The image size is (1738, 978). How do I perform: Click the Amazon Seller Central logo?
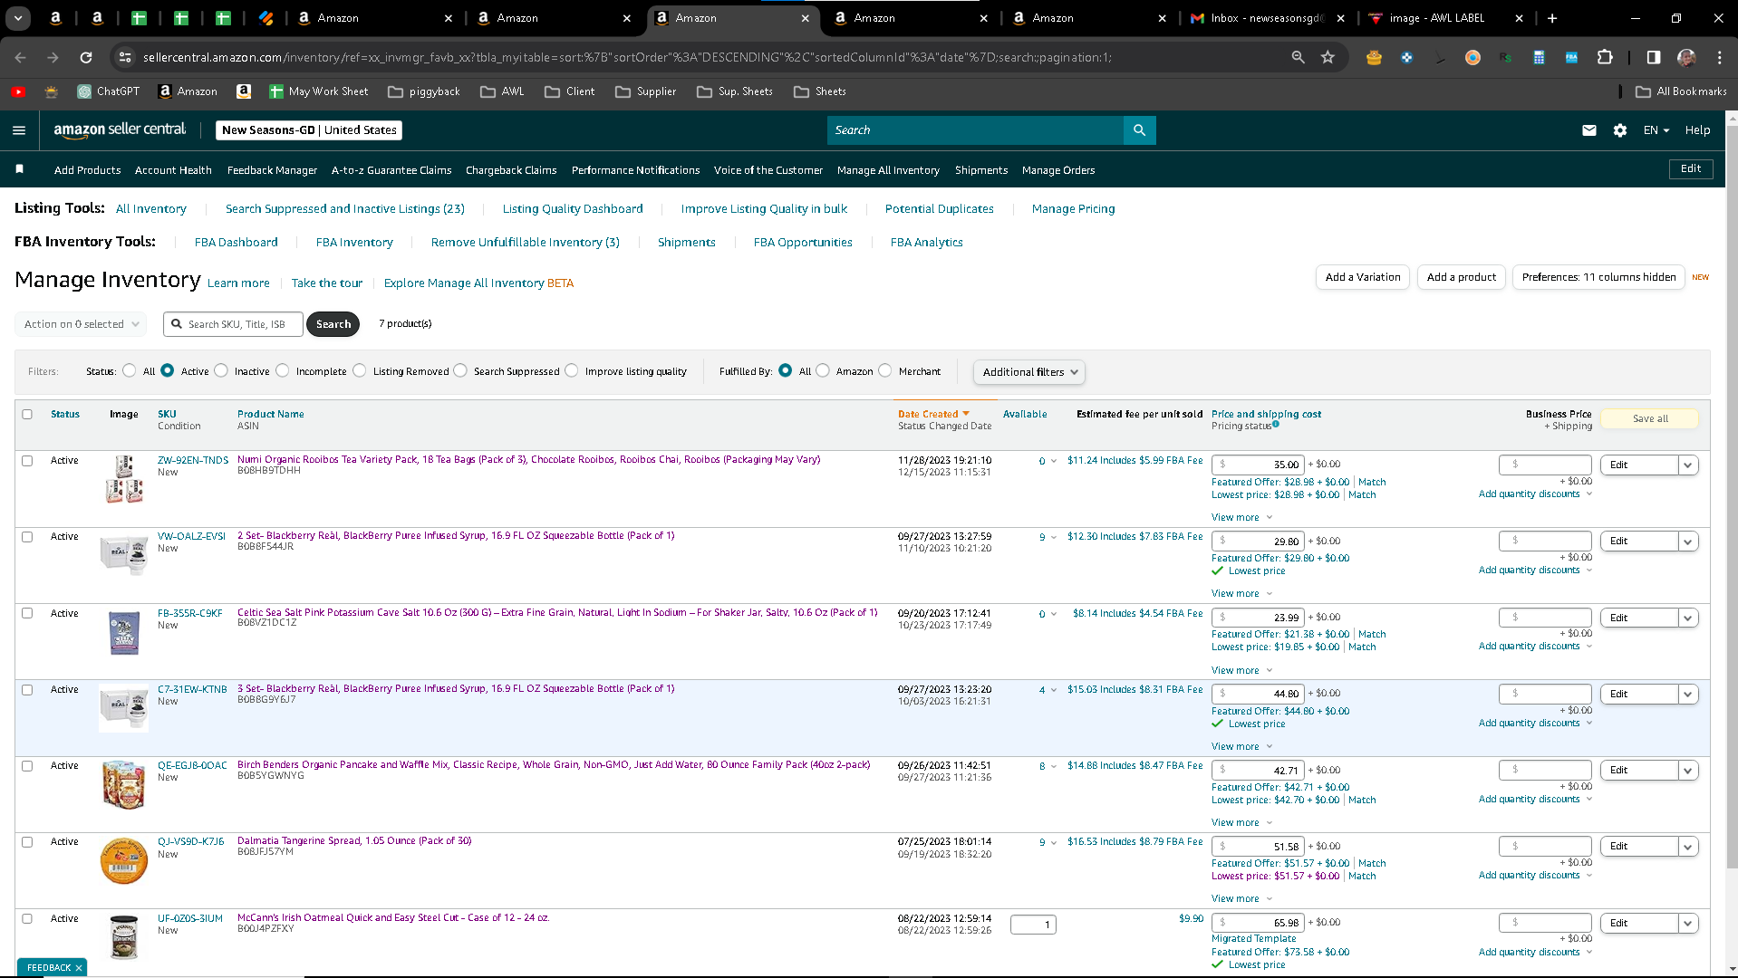click(120, 129)
